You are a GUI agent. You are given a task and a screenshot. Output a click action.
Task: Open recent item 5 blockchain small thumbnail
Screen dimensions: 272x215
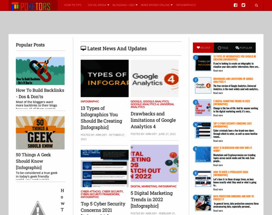click(x=203, y=154)
